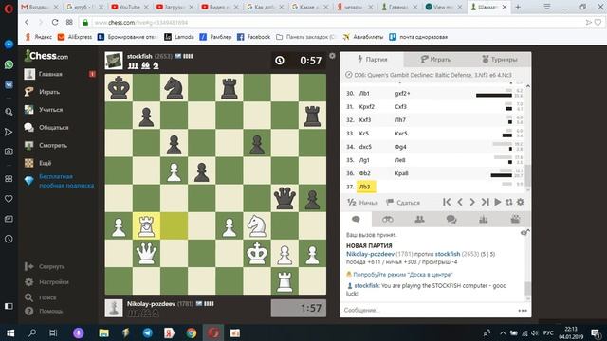Viewport: 607px width, 341px height.
Task: Click the stockfish link in the new game message
Action: pos(448,254)
